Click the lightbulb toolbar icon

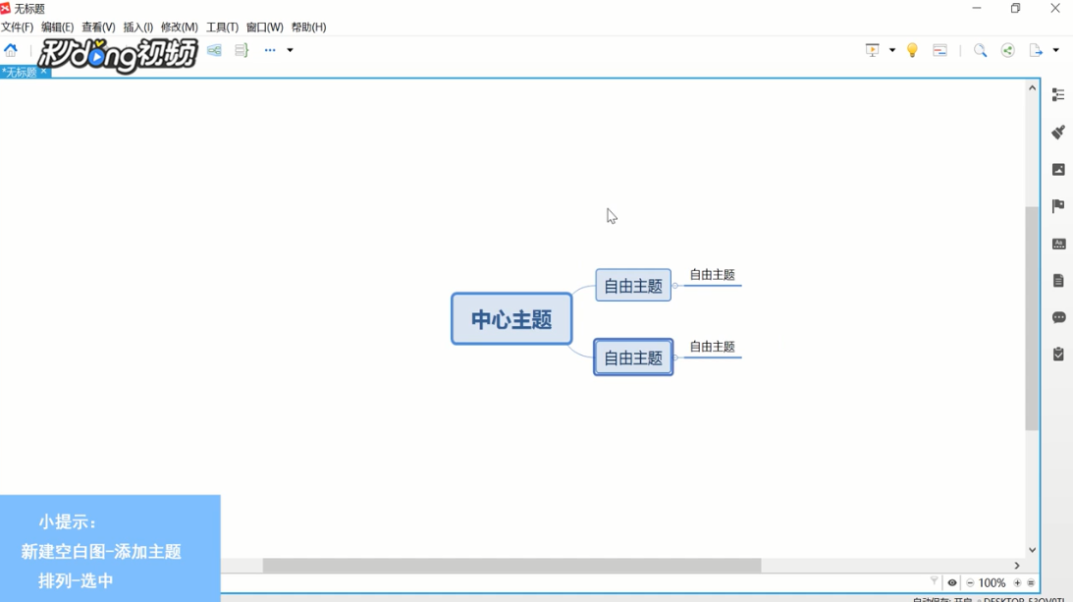click(x=912, y=50)
